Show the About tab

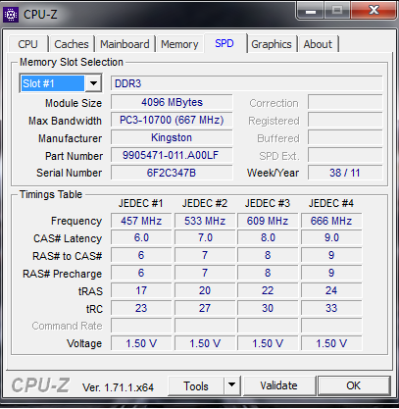point(318,44)
